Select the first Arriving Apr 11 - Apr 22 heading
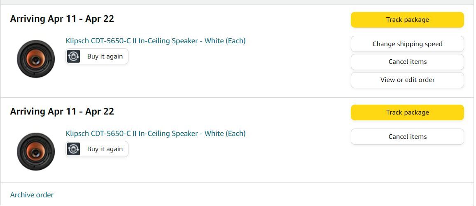The image size is (476, 206). [62, 19]
